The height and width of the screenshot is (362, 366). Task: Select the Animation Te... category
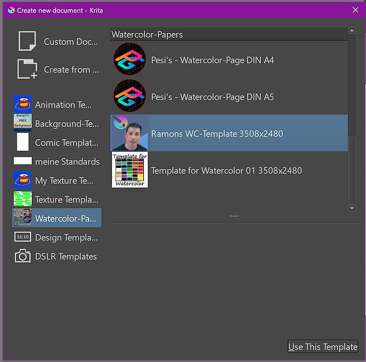click(63, 105)
